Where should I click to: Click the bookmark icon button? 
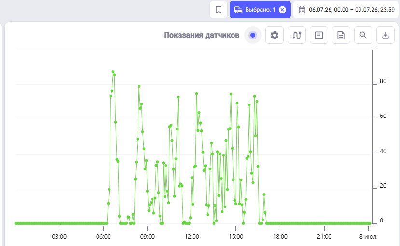click(219, 10)
